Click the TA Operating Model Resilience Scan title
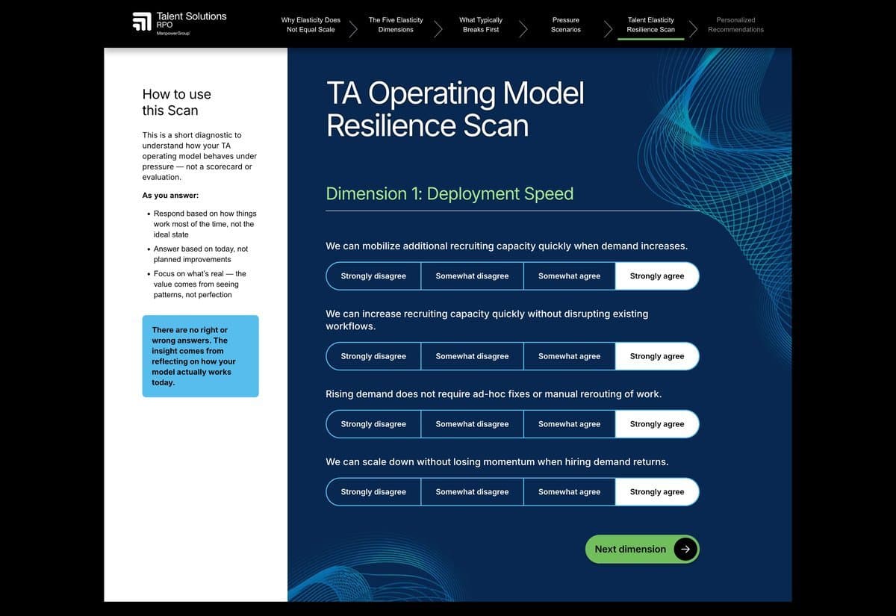Screen dimensions: 896x616 [455, 109]
